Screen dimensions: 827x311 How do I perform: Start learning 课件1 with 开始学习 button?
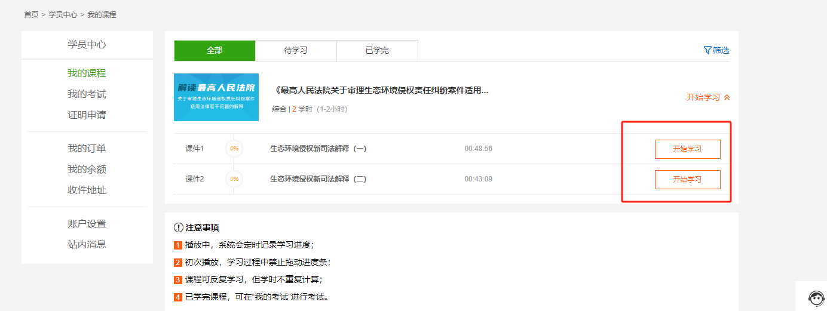[687, 149]
